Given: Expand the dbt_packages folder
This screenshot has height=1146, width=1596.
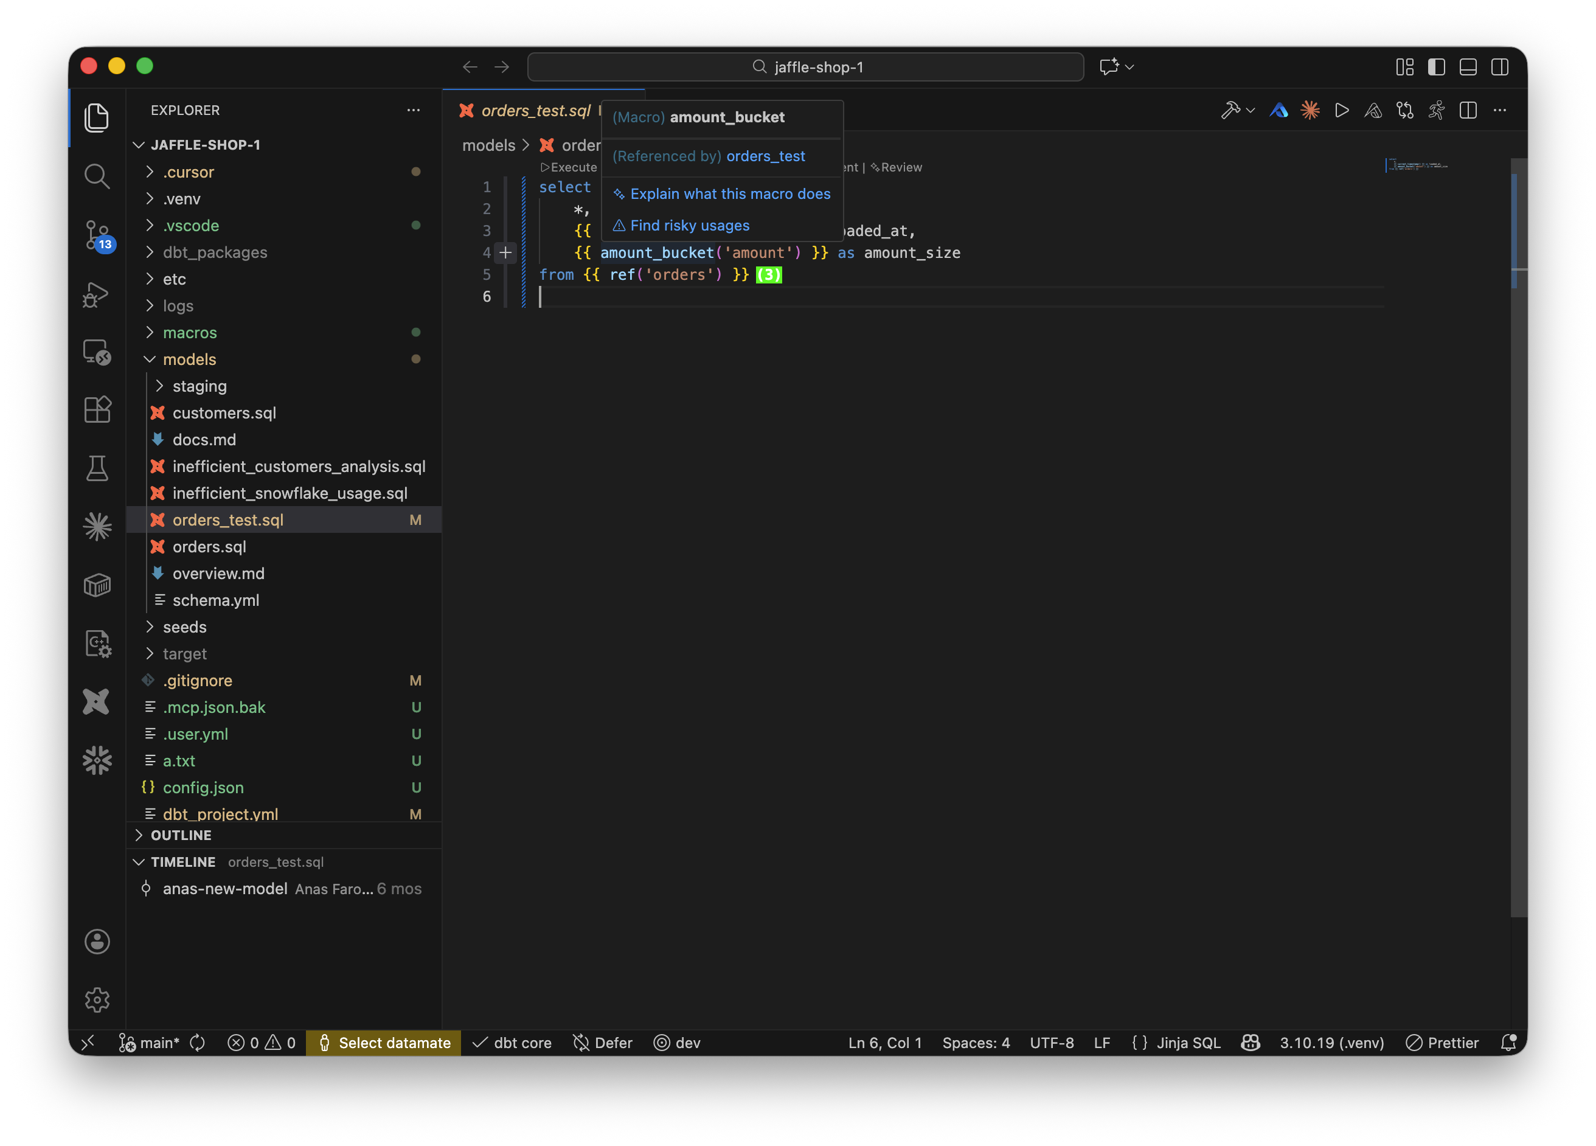Looking at the screenshot, I should click(x=283, y=252).
